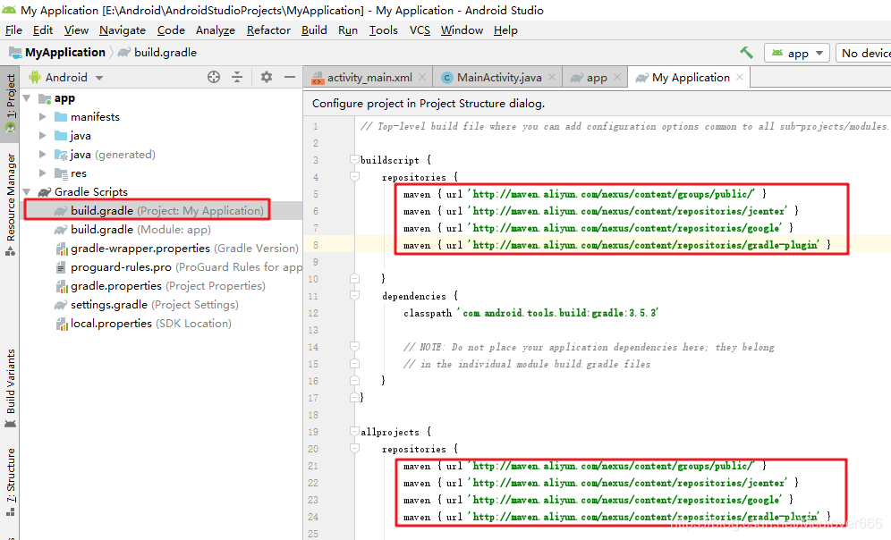
Task: Open the Edit menu
Action: 43,30
